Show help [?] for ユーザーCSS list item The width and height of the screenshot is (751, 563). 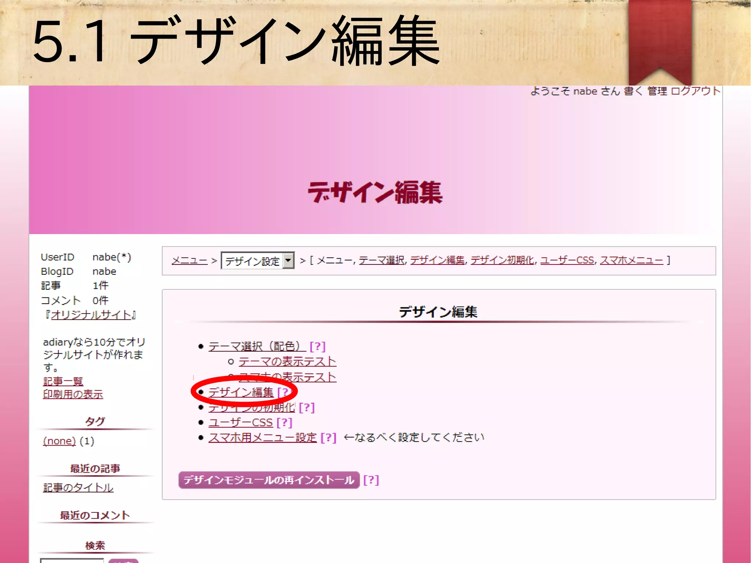coord(285,423)
